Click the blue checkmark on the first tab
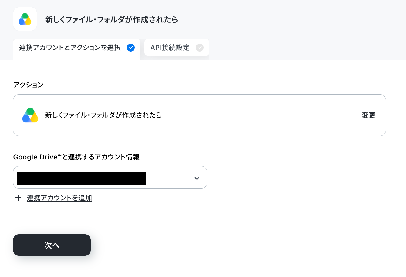This screenshot has width=406, height=277. [x=131, y=48]
